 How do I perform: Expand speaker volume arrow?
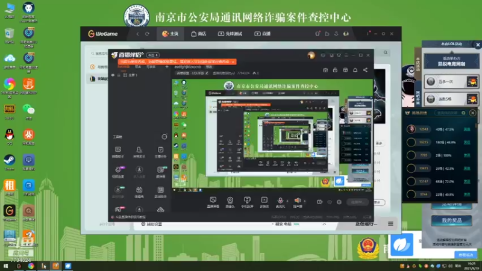(305, 201)
